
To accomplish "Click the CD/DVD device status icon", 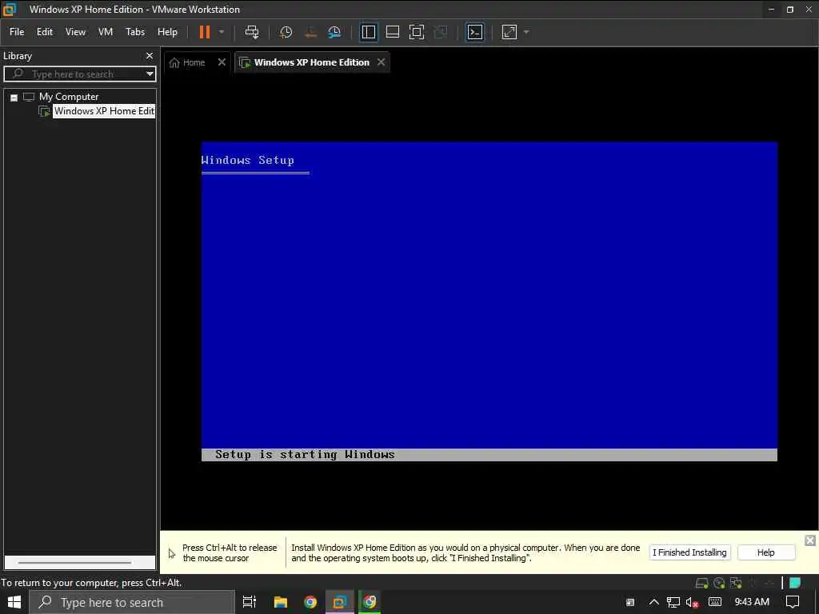I will (x=719, y=583).
